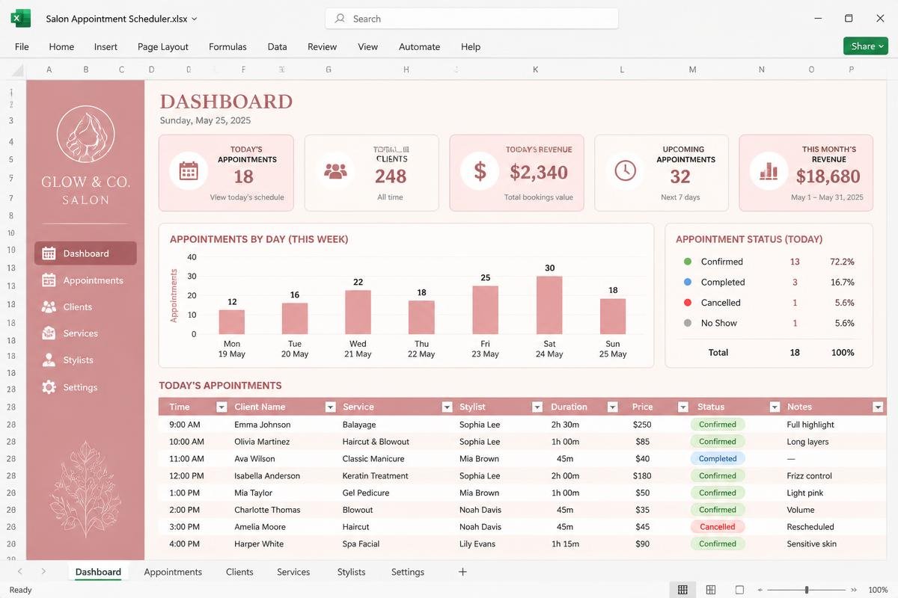Open the Duration column filter dropdown
This screenshot has width=898, height=598.
click(612, 407)
